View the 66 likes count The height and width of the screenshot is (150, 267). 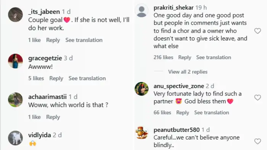coord(162,112)
